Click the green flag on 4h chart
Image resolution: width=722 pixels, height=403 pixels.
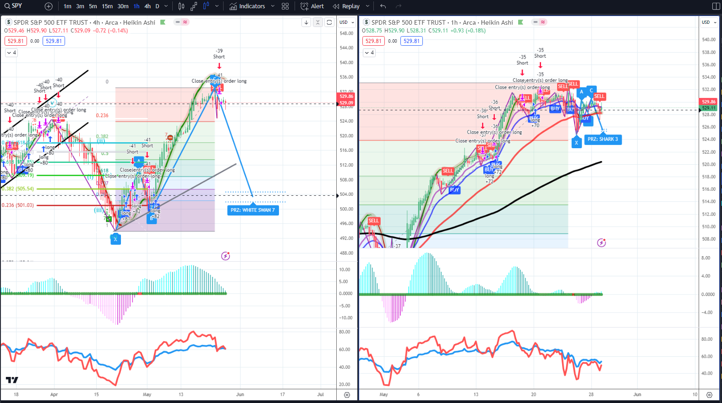163,22
